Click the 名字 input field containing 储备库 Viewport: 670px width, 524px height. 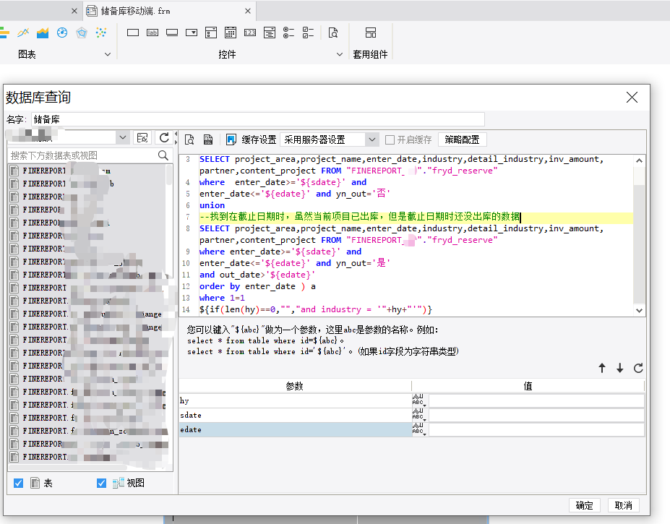[257, 119]
